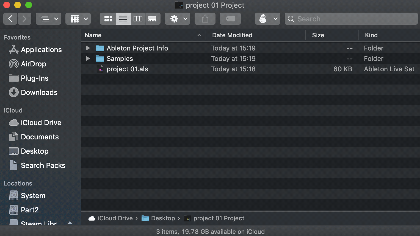Sort files by Date Modified column
The height and width of the screenshot is (236, 420).
[232, 35]
